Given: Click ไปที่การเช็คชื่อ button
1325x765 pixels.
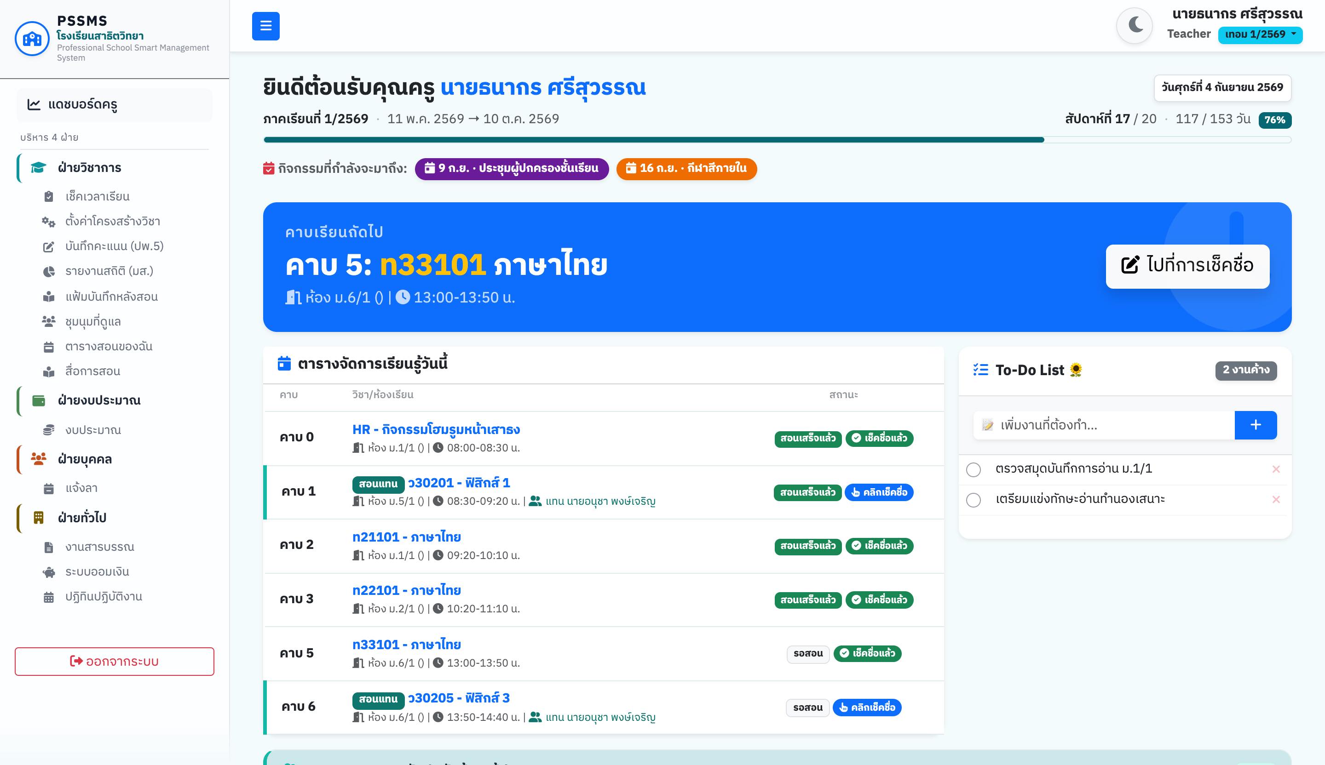Looking at the screenshot, I should click(1187, 266).
